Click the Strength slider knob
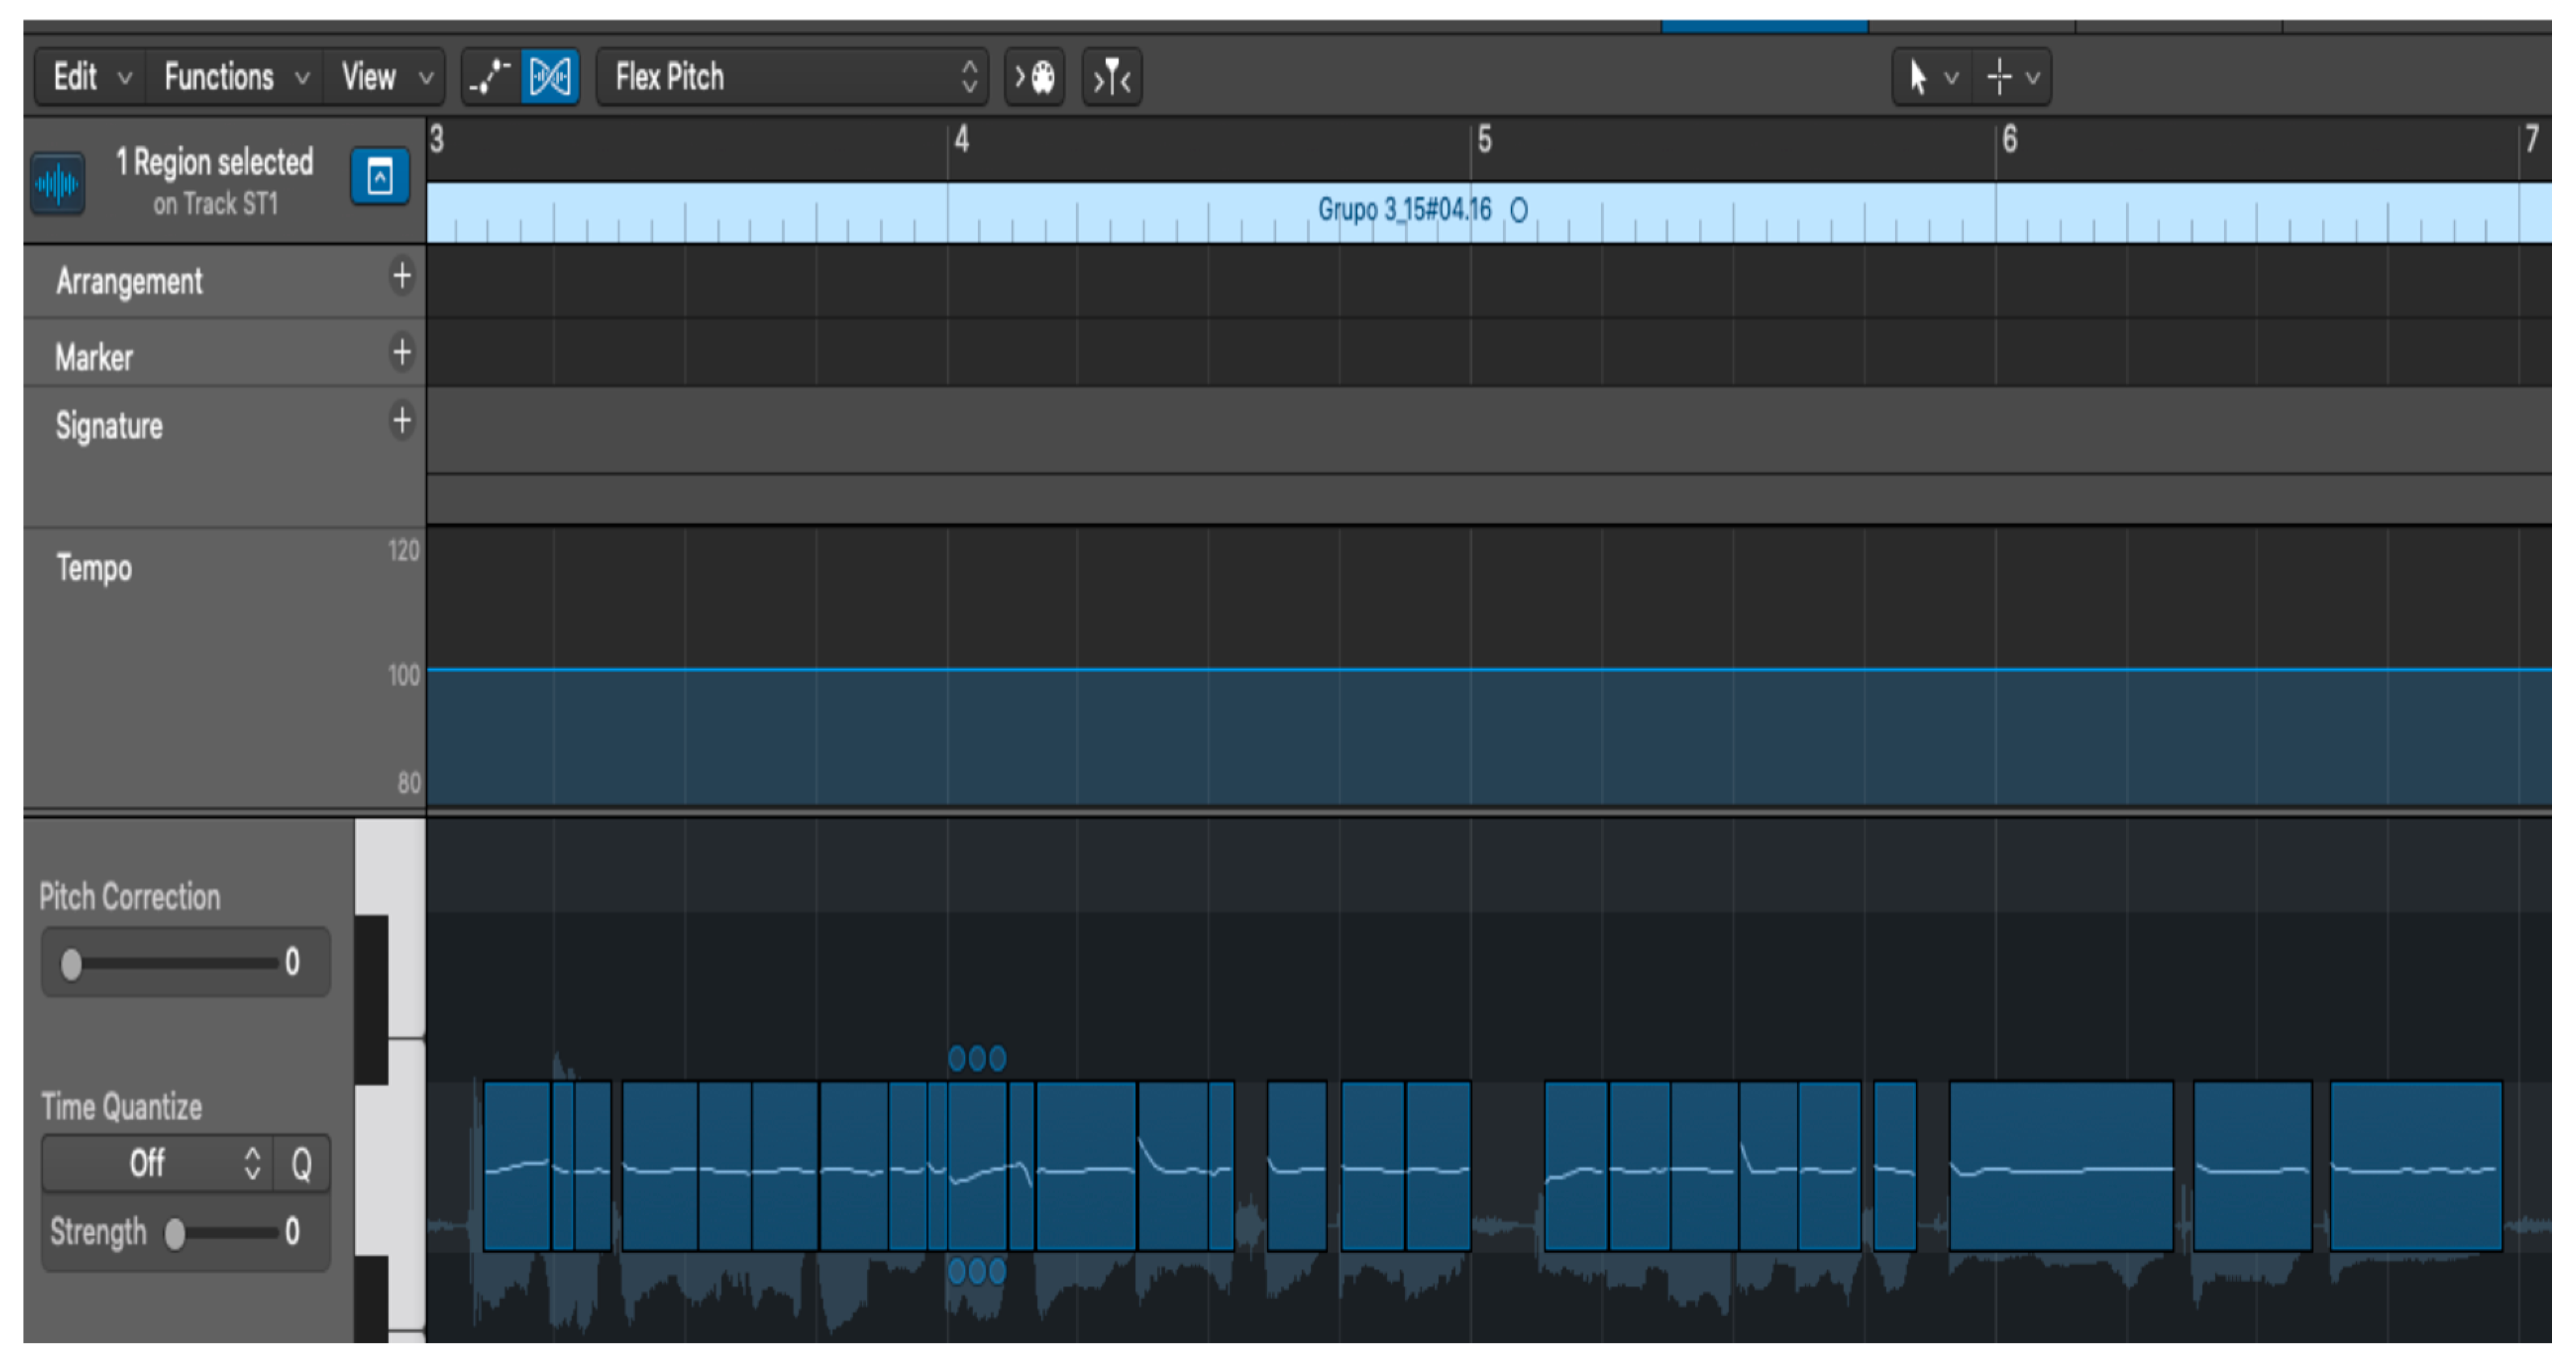 coord(175,1234)
